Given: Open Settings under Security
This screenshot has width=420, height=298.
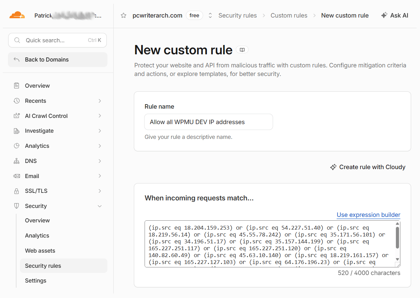Looking at the screenshot, I should coord(64,280).
